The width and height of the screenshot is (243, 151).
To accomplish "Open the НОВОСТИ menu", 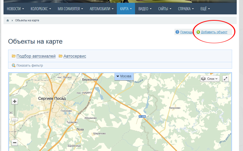I will point(15,9).
